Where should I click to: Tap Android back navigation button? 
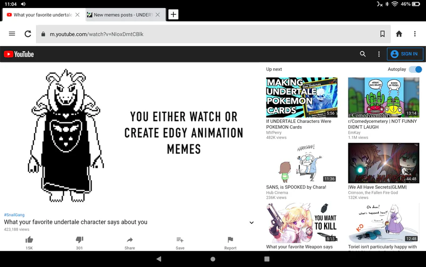tap(159, 259)
